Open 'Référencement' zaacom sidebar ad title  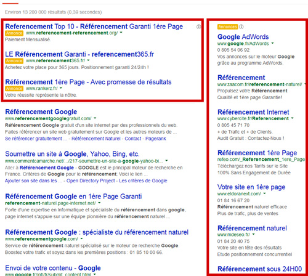[x=241, y=78]
